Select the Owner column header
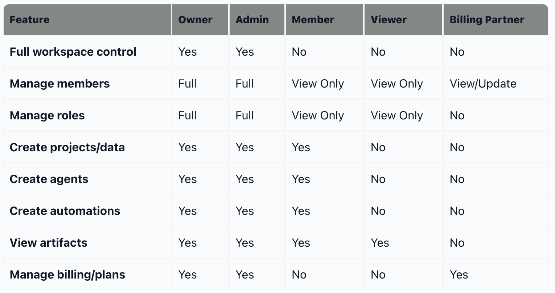This screenshot has width=555, height=293. (x=195, y=20)
